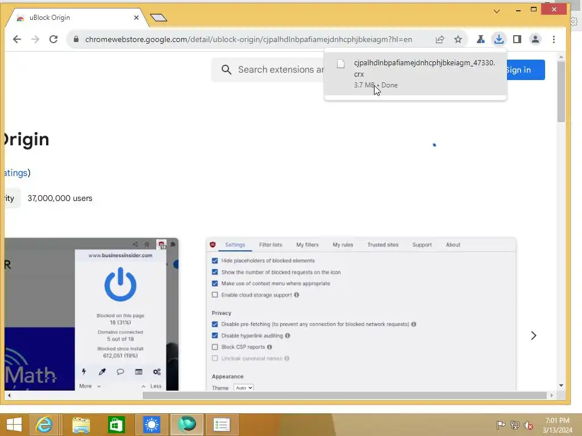Toggle the downloads toolbar icon
The image size is (582, 436).
pyautogui.click(x=499, y=39)
